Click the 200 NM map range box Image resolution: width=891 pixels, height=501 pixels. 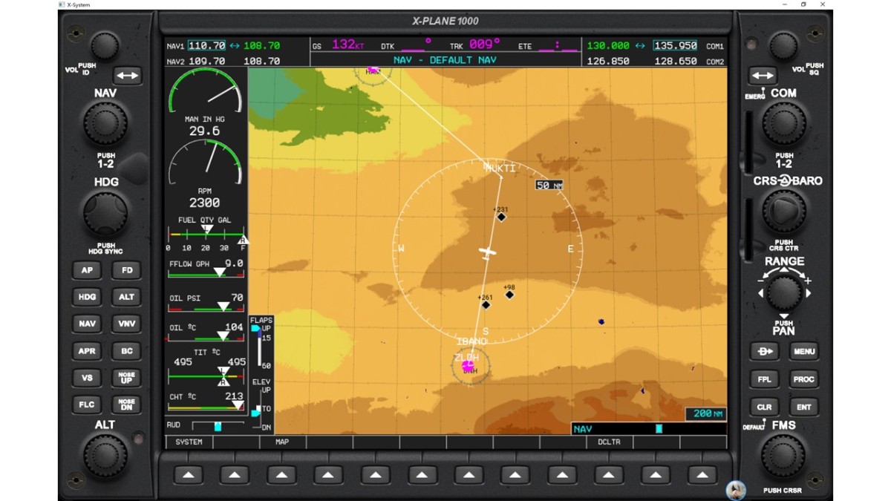click(x=705, y=413)
